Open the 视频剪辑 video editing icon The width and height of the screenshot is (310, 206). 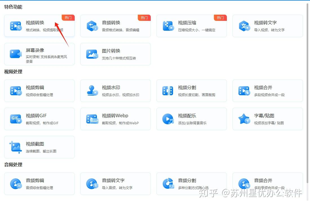click(x=15, y=90)
